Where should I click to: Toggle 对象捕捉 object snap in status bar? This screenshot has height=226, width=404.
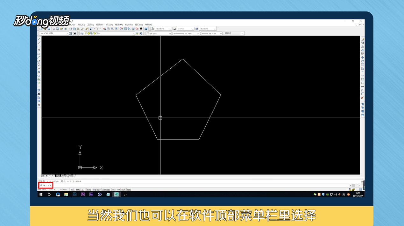tap(96, 190)
